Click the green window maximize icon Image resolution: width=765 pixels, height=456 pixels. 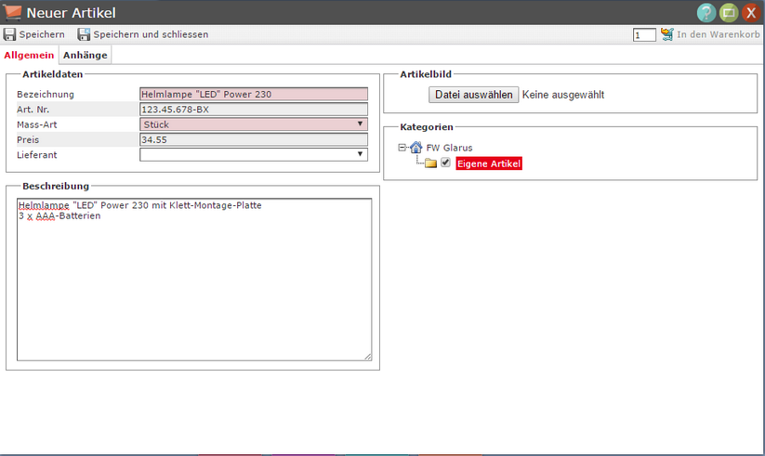coord(729,13)
